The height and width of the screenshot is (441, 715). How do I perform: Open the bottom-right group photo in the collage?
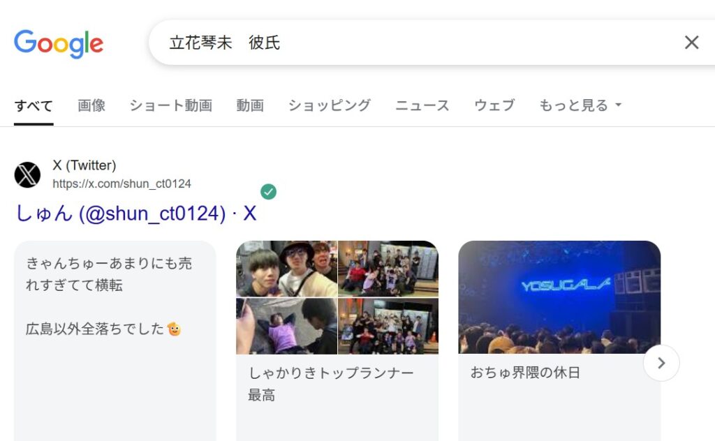coord(388,326)
